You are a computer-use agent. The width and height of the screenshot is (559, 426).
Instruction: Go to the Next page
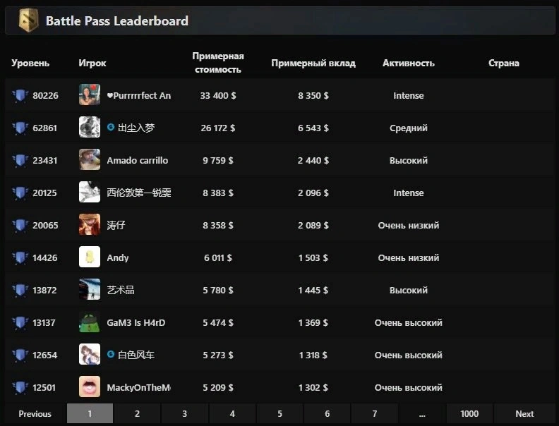click(524, 413)
